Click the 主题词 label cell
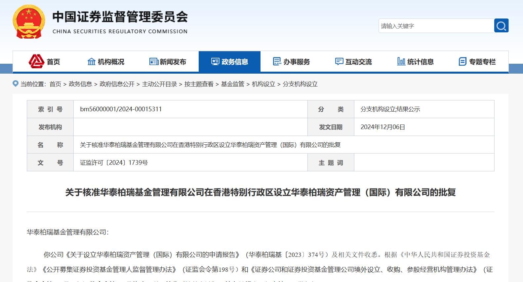The image size is (523, 282). (331, 163)
